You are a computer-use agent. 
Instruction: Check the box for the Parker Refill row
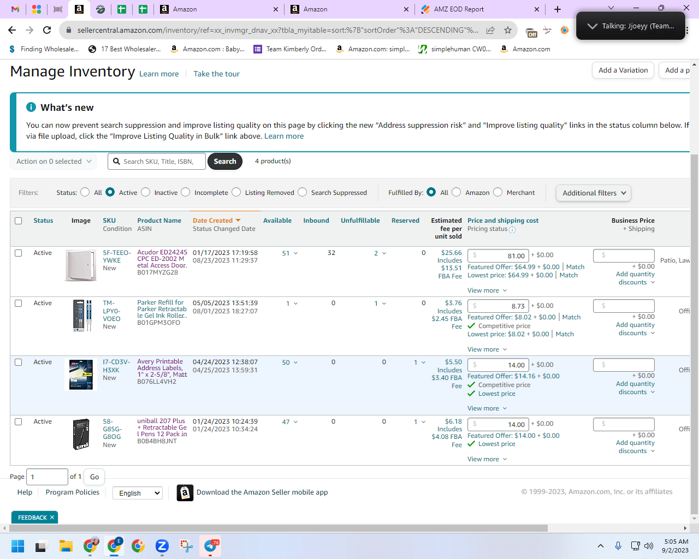point(19,304)
